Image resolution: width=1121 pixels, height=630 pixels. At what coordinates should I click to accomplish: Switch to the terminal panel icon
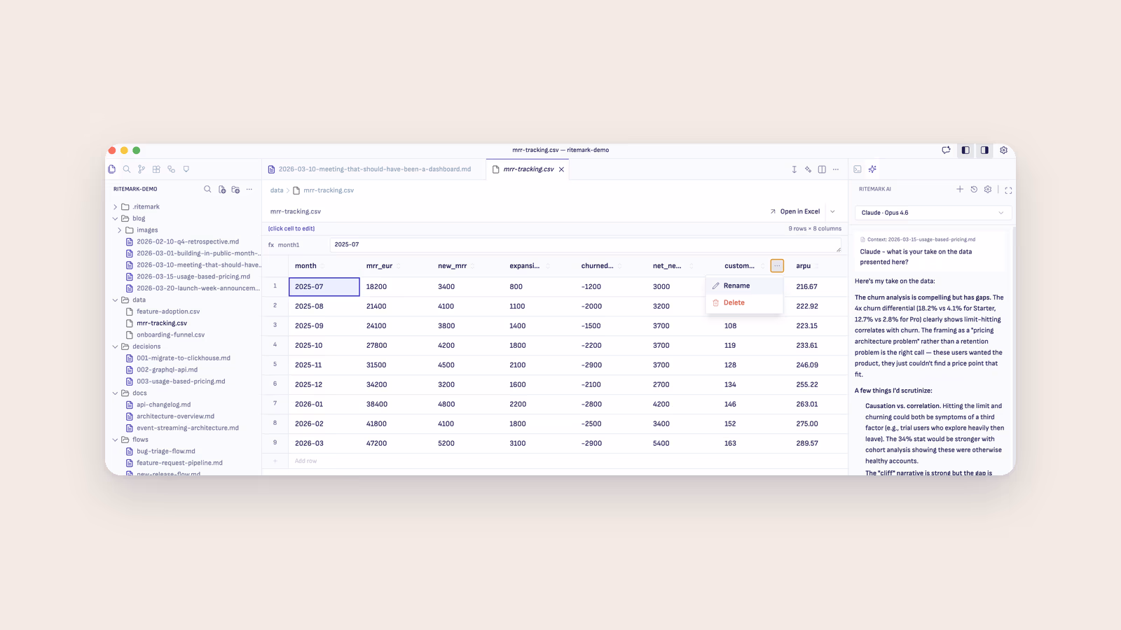coord(858,169)
